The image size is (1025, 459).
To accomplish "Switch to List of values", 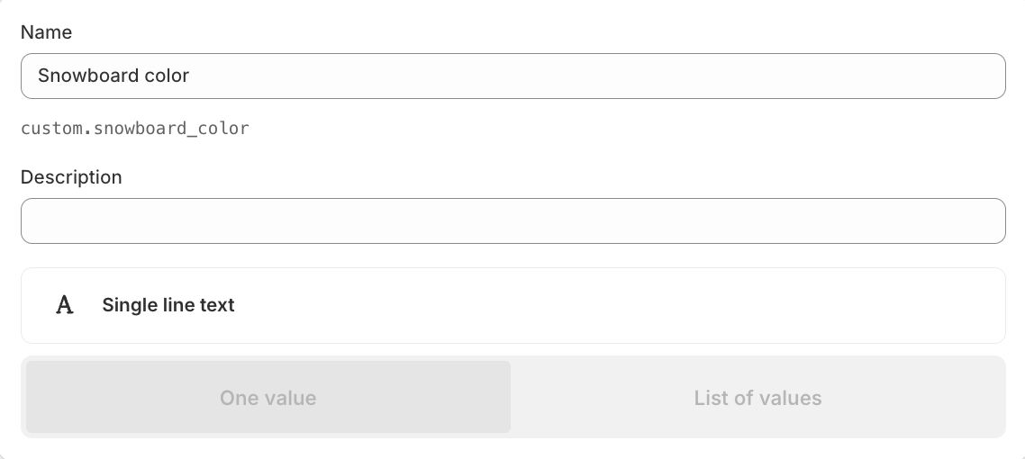I will click(x=757, y=397).
